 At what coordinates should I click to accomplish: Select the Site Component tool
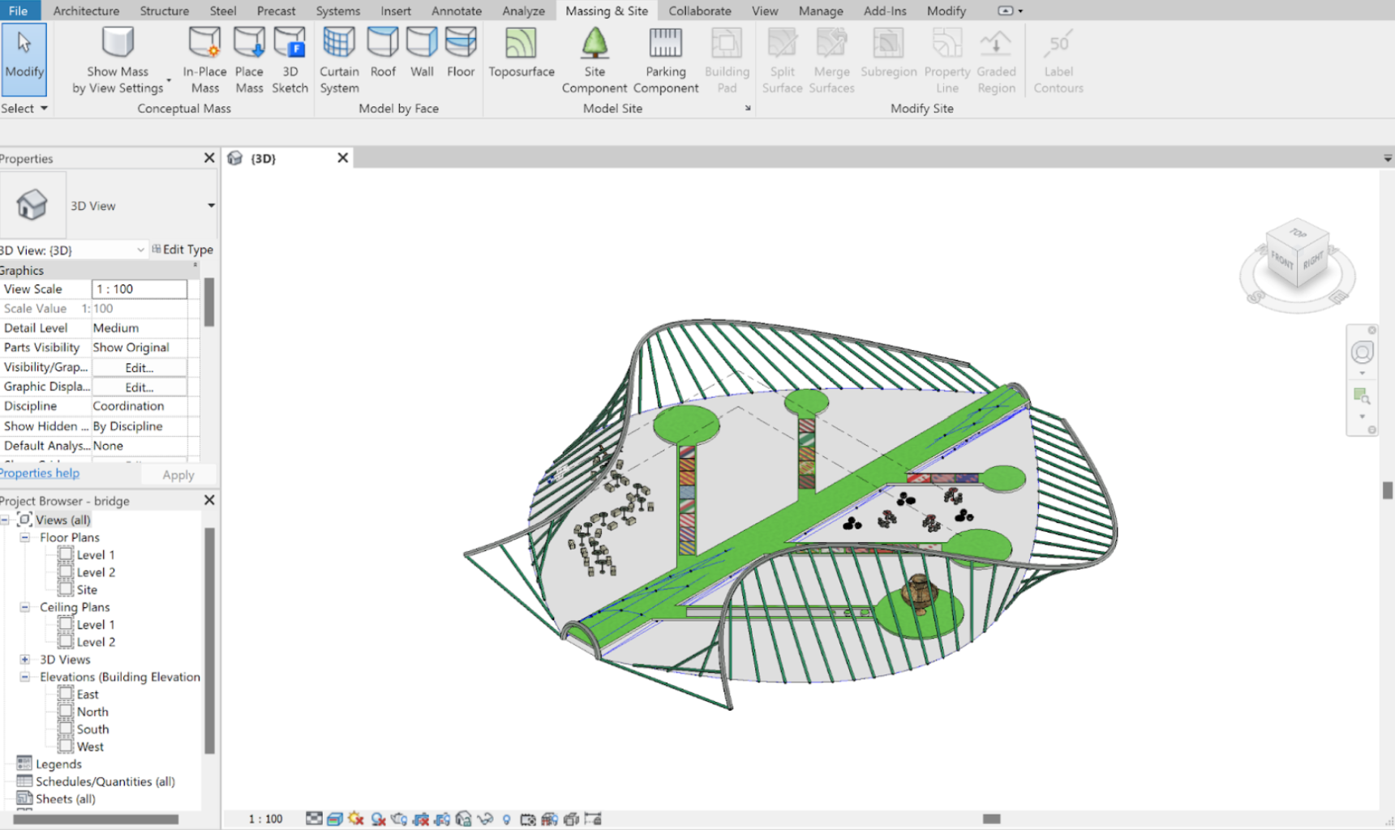[594, 61]
